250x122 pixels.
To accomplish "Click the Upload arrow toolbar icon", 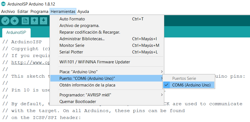I will pos(14,21).
